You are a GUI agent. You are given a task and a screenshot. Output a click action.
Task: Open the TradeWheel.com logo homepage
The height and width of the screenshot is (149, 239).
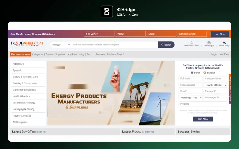(27, 44)
